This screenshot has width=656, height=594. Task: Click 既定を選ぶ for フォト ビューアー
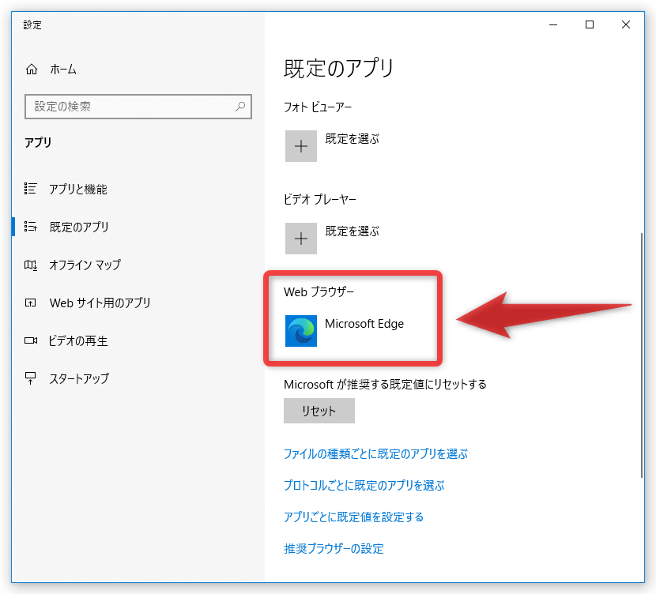353,139
